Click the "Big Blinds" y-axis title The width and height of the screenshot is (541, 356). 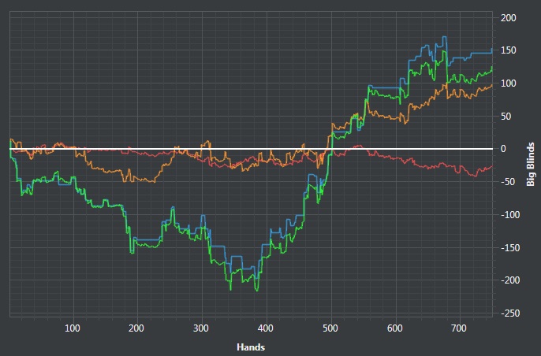tap(530, 165)
